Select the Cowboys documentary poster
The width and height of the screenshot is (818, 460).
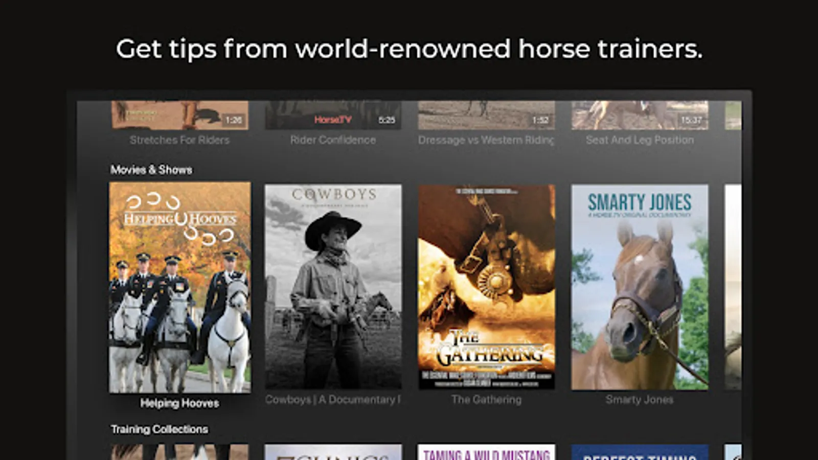click(x=333, y=287)
